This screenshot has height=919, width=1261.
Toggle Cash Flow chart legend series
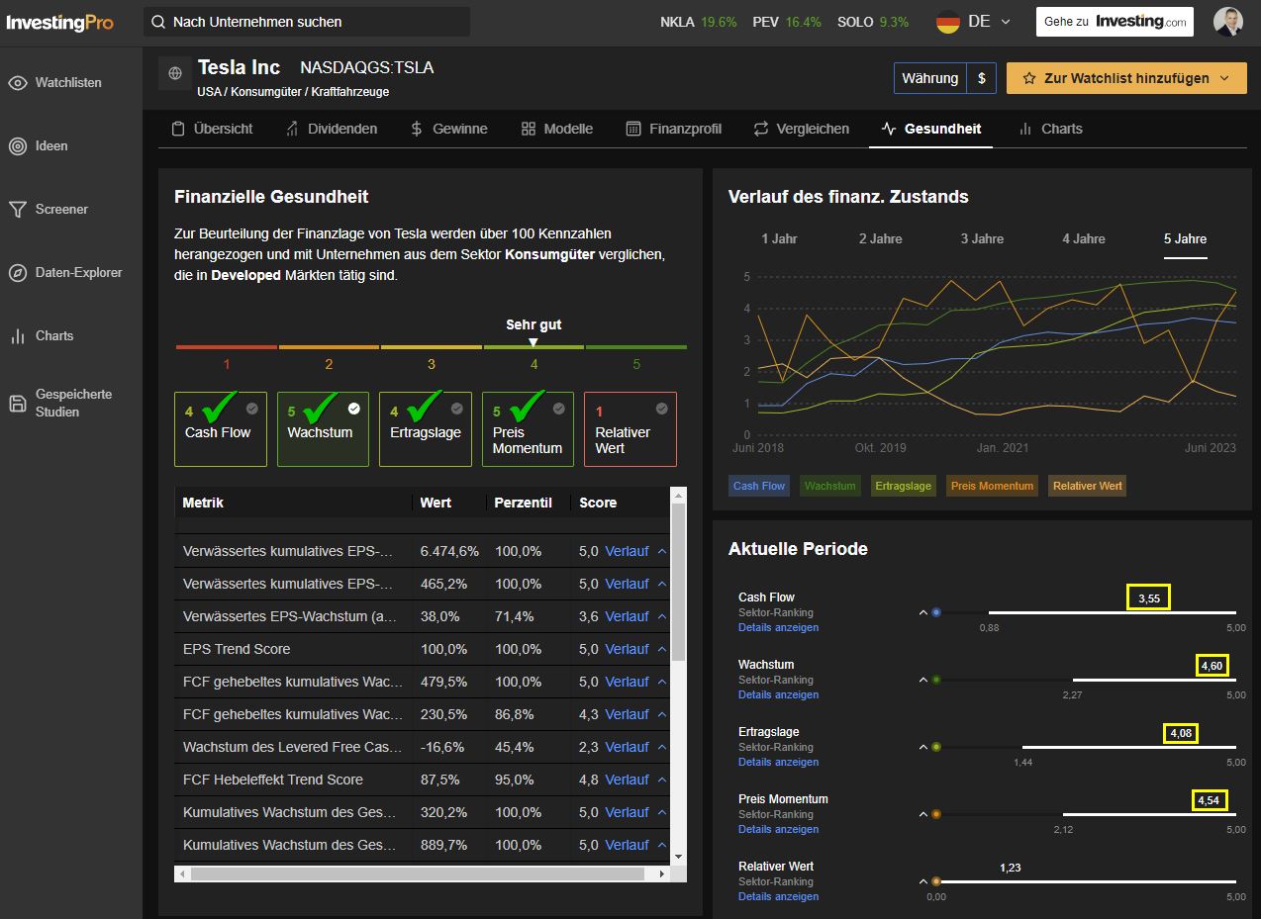pyautogui.click(x=759, y=486)
